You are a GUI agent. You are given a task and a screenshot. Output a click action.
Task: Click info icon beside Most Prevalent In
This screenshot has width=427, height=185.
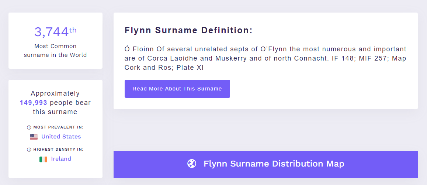click(x=29, y=127)
